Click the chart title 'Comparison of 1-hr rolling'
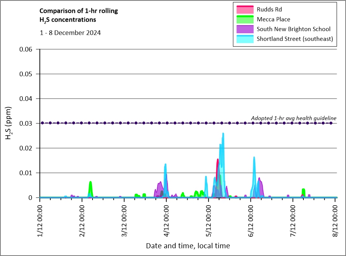 pyautogui.click(x=79, y=11)
